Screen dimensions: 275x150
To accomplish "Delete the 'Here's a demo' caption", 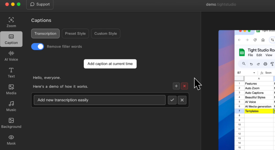I will [x=184, y=86].
